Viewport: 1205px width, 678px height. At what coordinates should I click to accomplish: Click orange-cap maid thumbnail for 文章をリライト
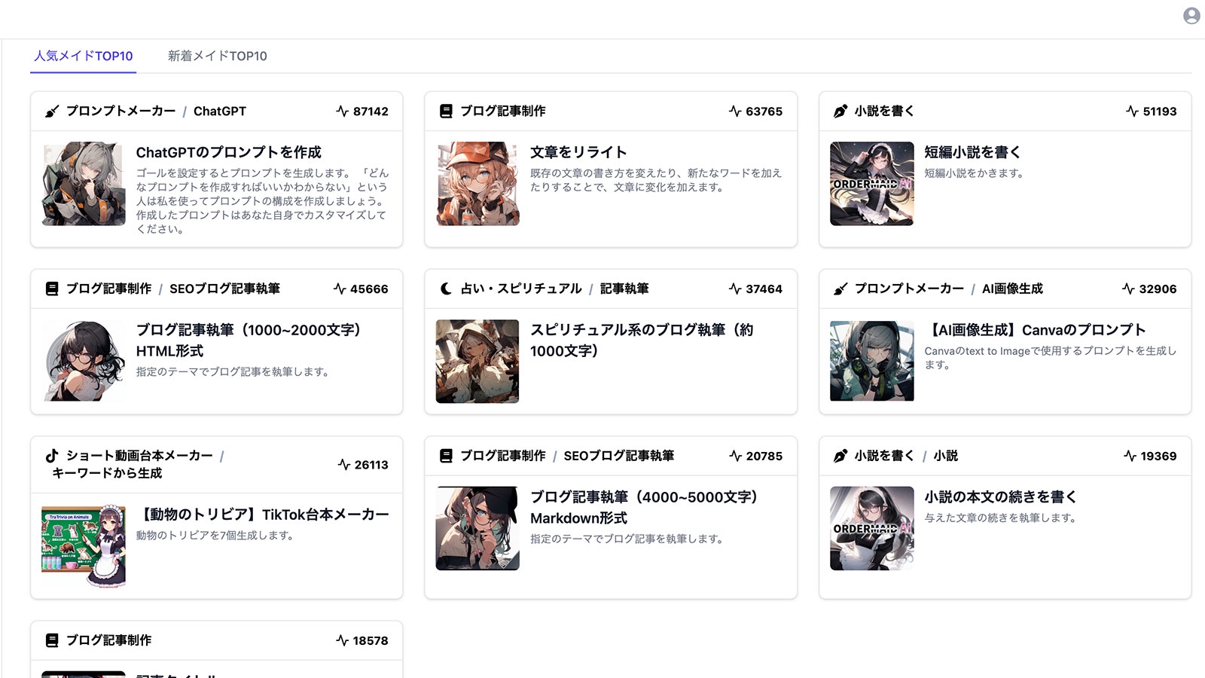[477, 184]
